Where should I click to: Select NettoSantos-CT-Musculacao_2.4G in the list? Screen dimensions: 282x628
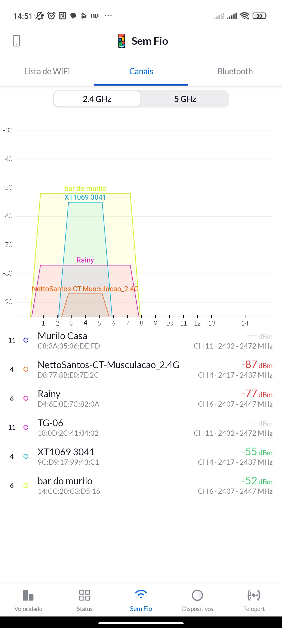click(141, 369)
